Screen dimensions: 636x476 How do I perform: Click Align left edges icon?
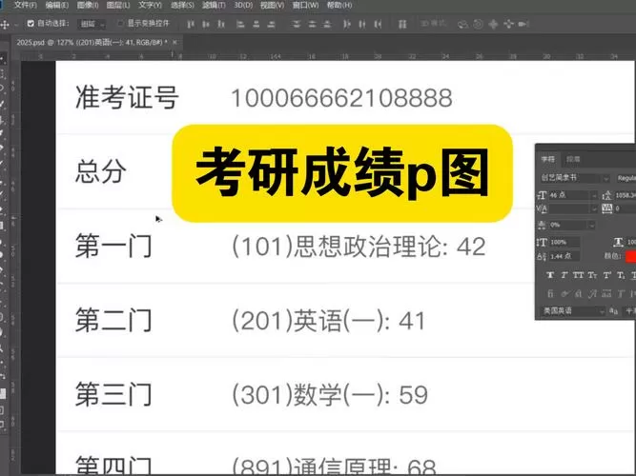240,25
